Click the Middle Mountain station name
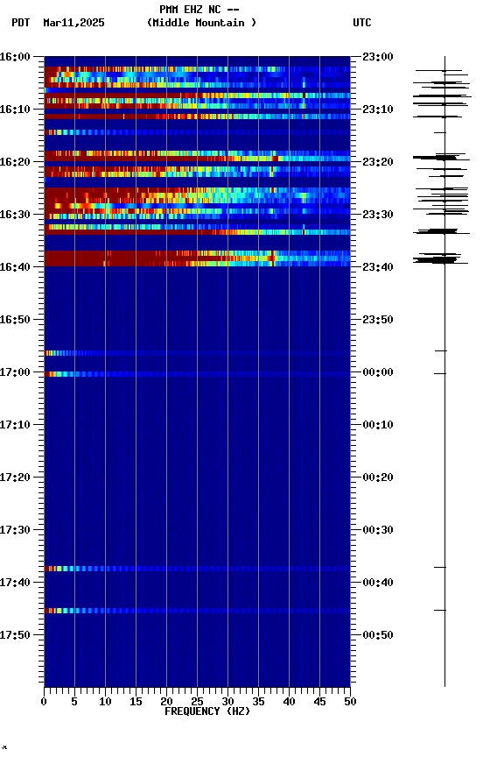 tap(201, 23)
